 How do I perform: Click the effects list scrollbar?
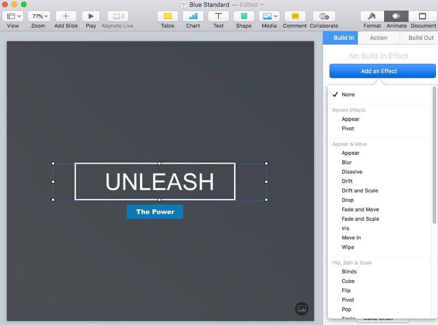point(434,155)
